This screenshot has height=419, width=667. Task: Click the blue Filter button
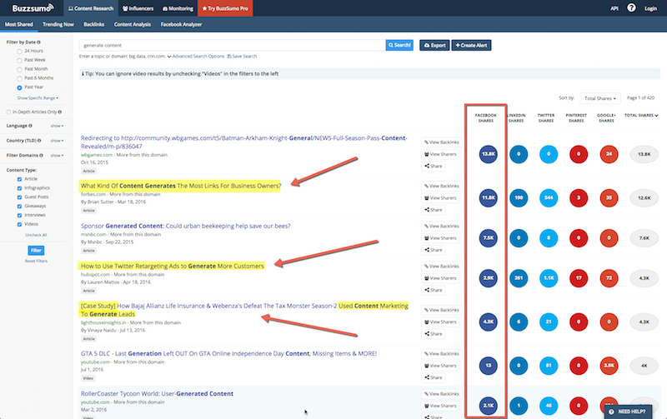click(x=36, y=250)
